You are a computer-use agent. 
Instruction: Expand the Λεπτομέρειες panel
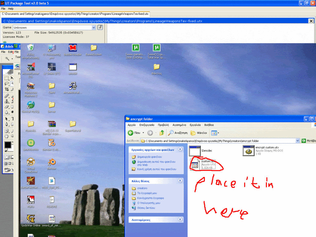click(180, 220)
